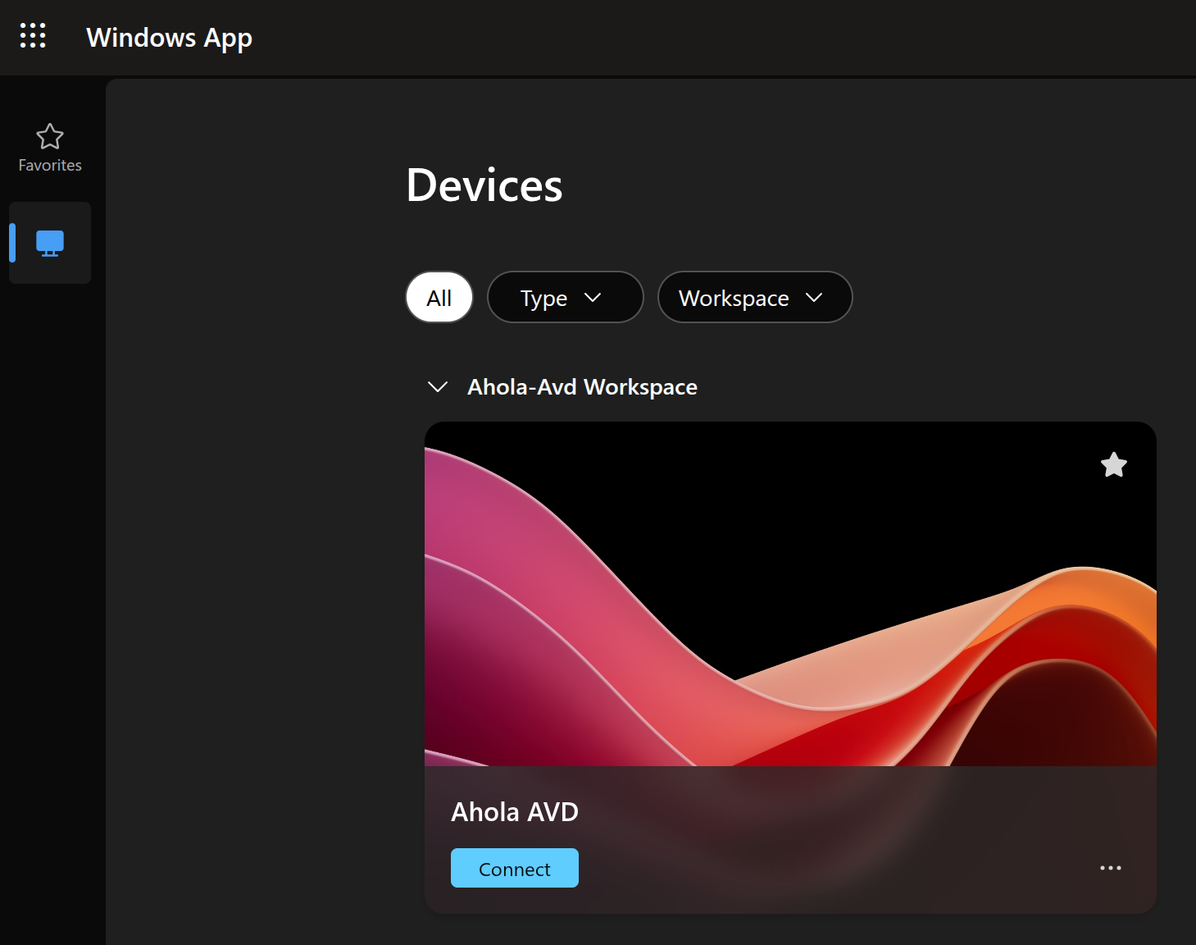Click the Windows App title
Image resolution: width=1196 pixels, height=945 pixels.
tap(170, 38)
